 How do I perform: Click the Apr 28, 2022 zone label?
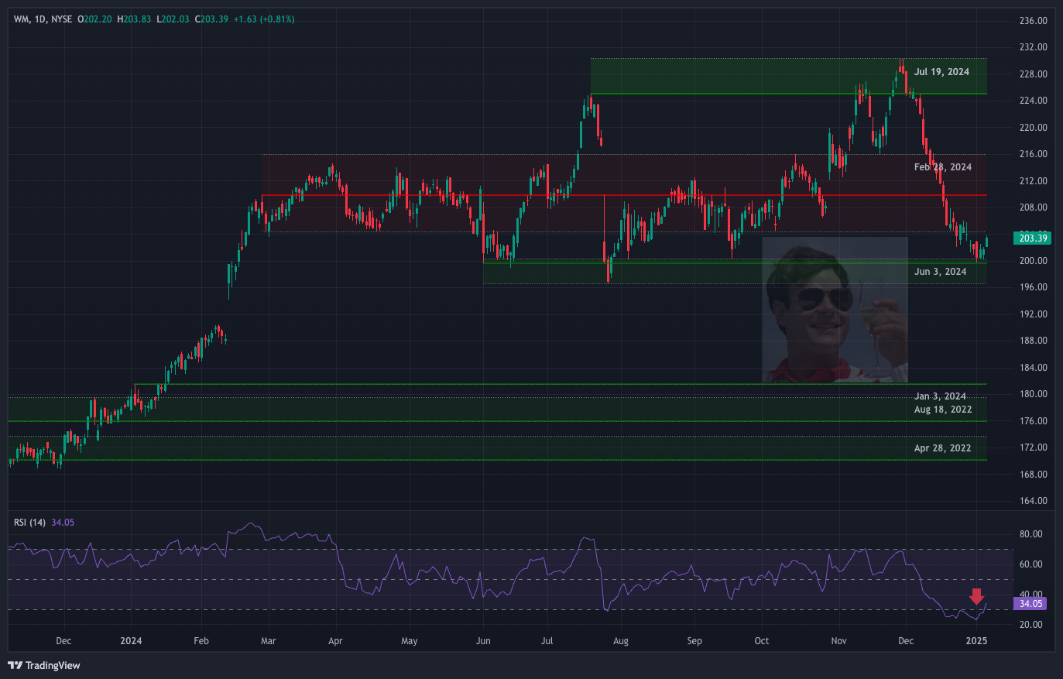[x=942, y=448]
